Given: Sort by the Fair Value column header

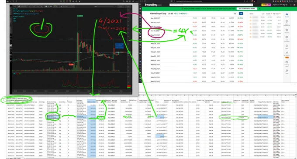Looking at the screenshot, I should coord(276,14).
